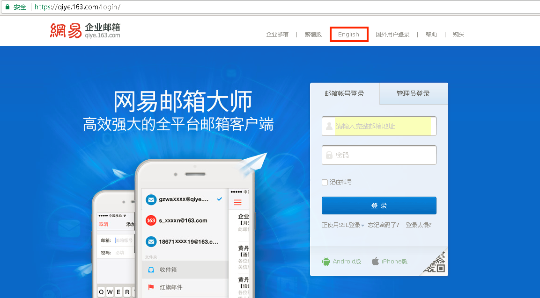Click the blue 登录 login button
540x298 pixels.
(378, 205)
